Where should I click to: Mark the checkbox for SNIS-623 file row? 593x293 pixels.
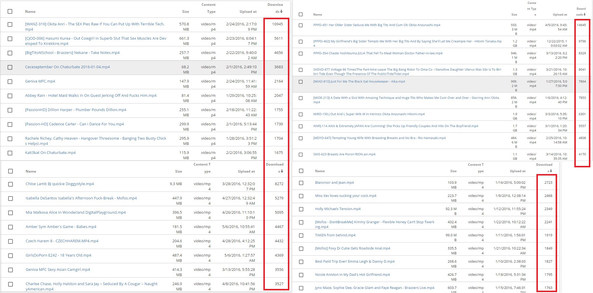(301, 155)
